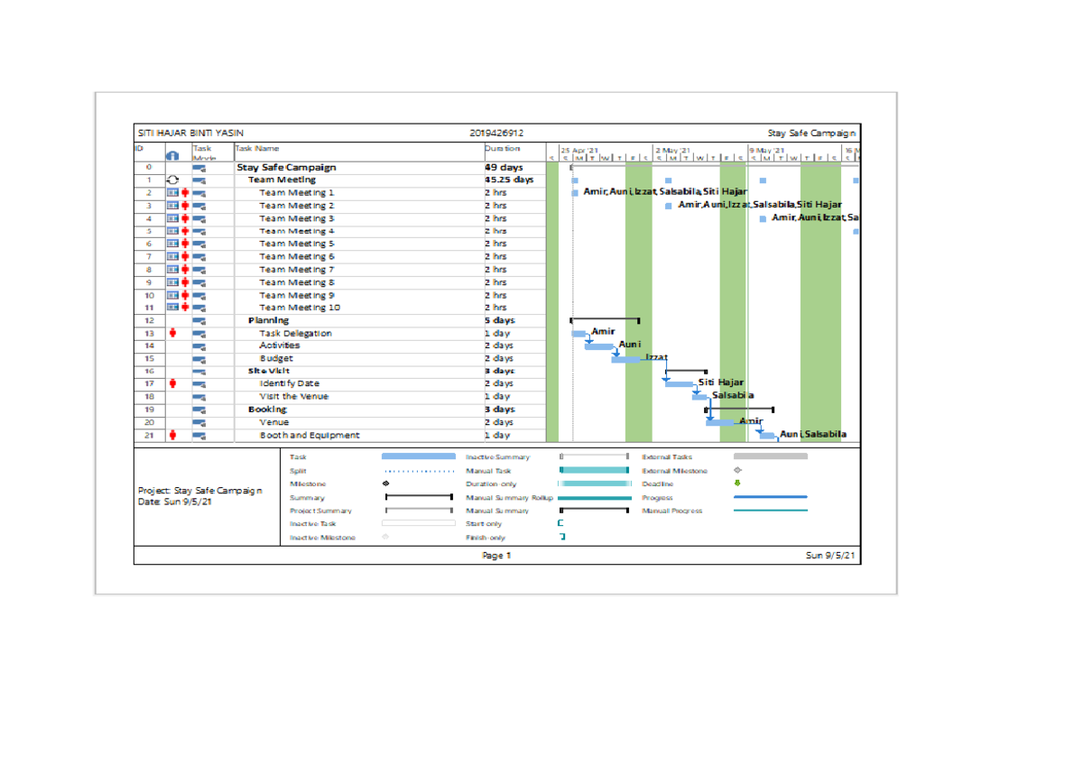This screenshot has height=765, width=1083.
Task: Select the Site Visit summary row
Action: point(269,371)
